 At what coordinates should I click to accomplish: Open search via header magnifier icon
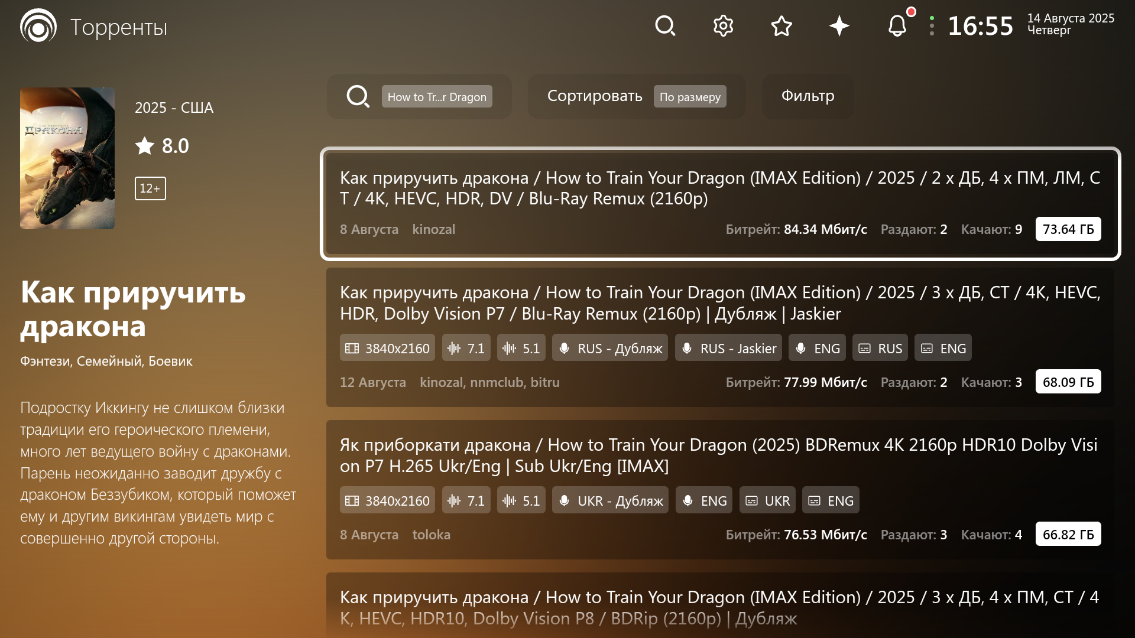click(665, 26)
